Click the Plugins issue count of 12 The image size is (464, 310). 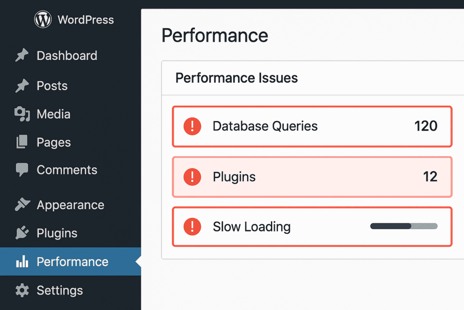430,177
